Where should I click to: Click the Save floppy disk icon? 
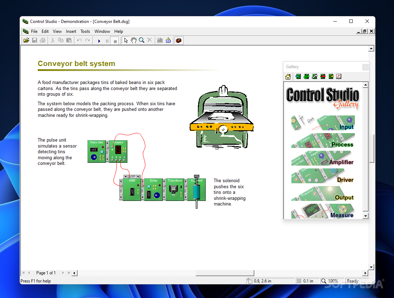[35, 40]
